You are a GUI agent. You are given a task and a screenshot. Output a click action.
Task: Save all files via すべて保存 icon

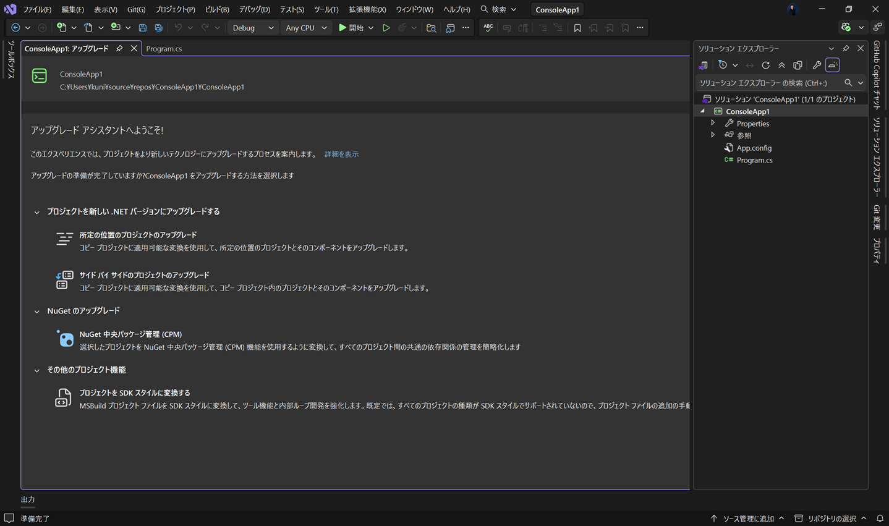158,27
